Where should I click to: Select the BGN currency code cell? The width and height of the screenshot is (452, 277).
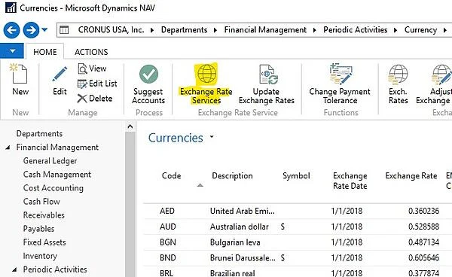[167, 242]
